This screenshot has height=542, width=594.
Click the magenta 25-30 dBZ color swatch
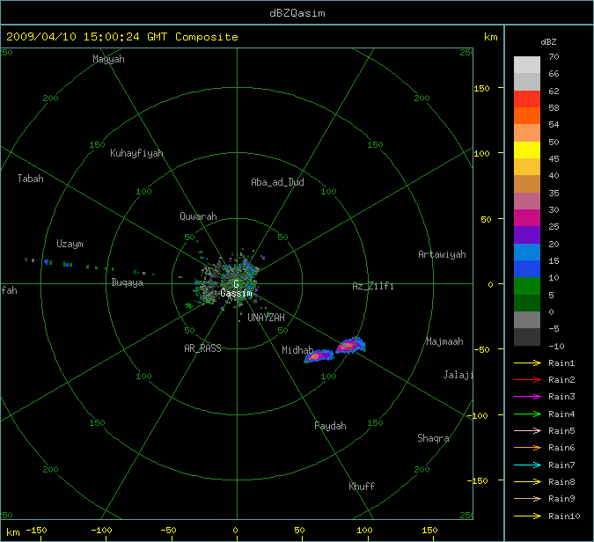coord(527,218)
